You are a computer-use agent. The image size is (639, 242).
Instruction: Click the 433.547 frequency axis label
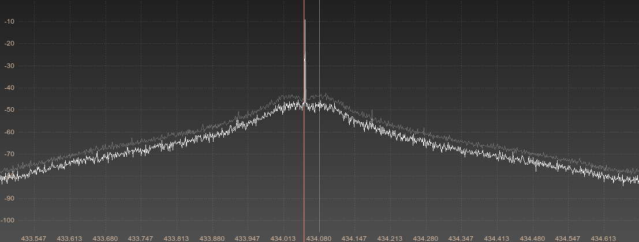tap(33, 238)
